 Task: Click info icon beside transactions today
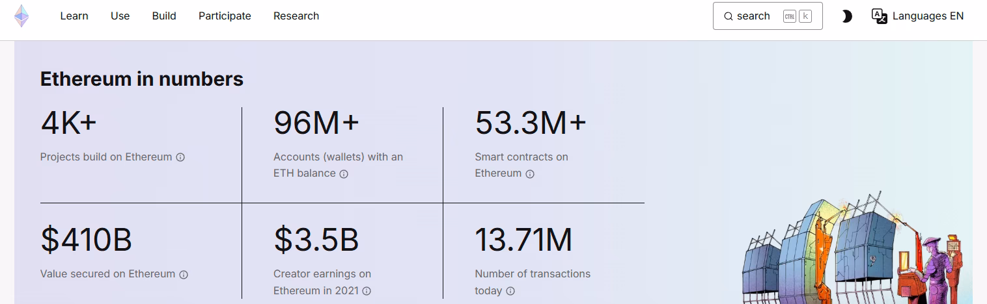[x=510, y=292]
